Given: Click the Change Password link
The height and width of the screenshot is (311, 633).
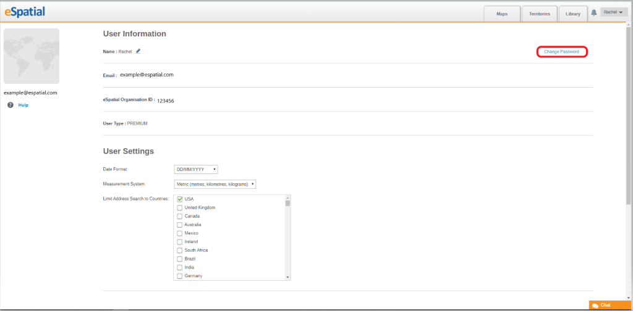Looking at the screenshot, I should point(561,52).
